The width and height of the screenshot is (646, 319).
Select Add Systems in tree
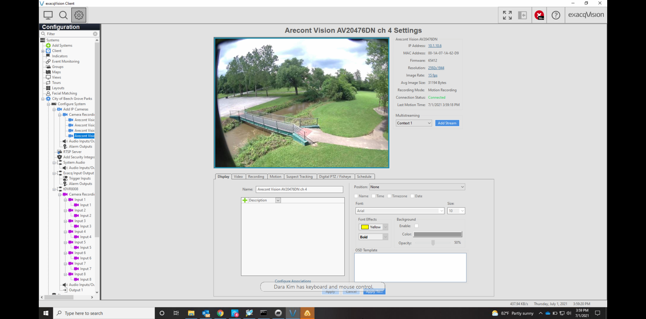coord(62,45)
